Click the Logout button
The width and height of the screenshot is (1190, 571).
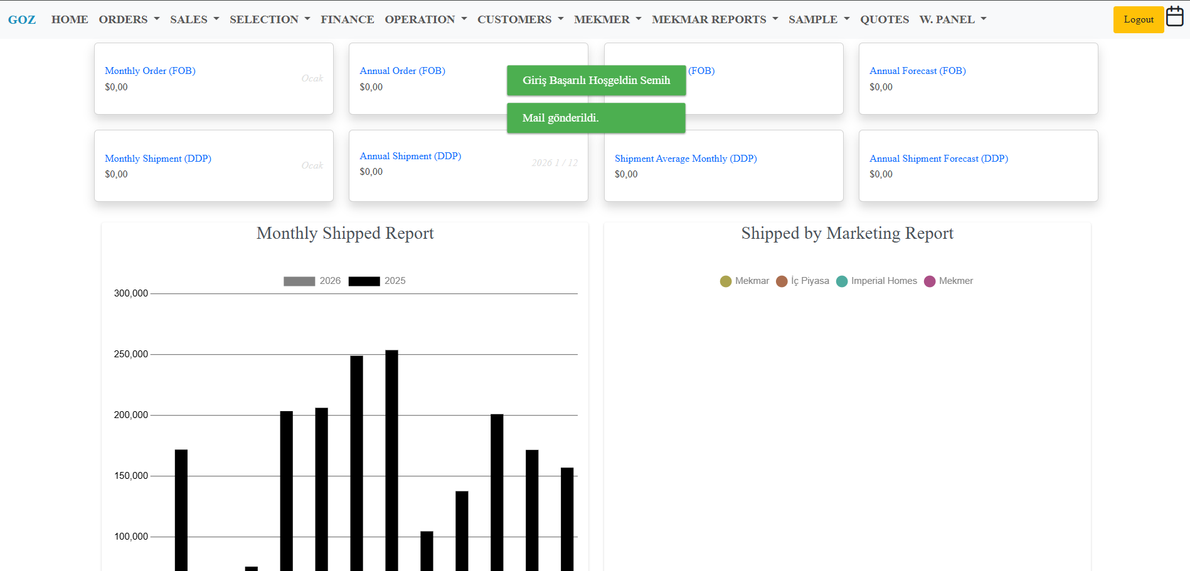tap(1138, 19)
